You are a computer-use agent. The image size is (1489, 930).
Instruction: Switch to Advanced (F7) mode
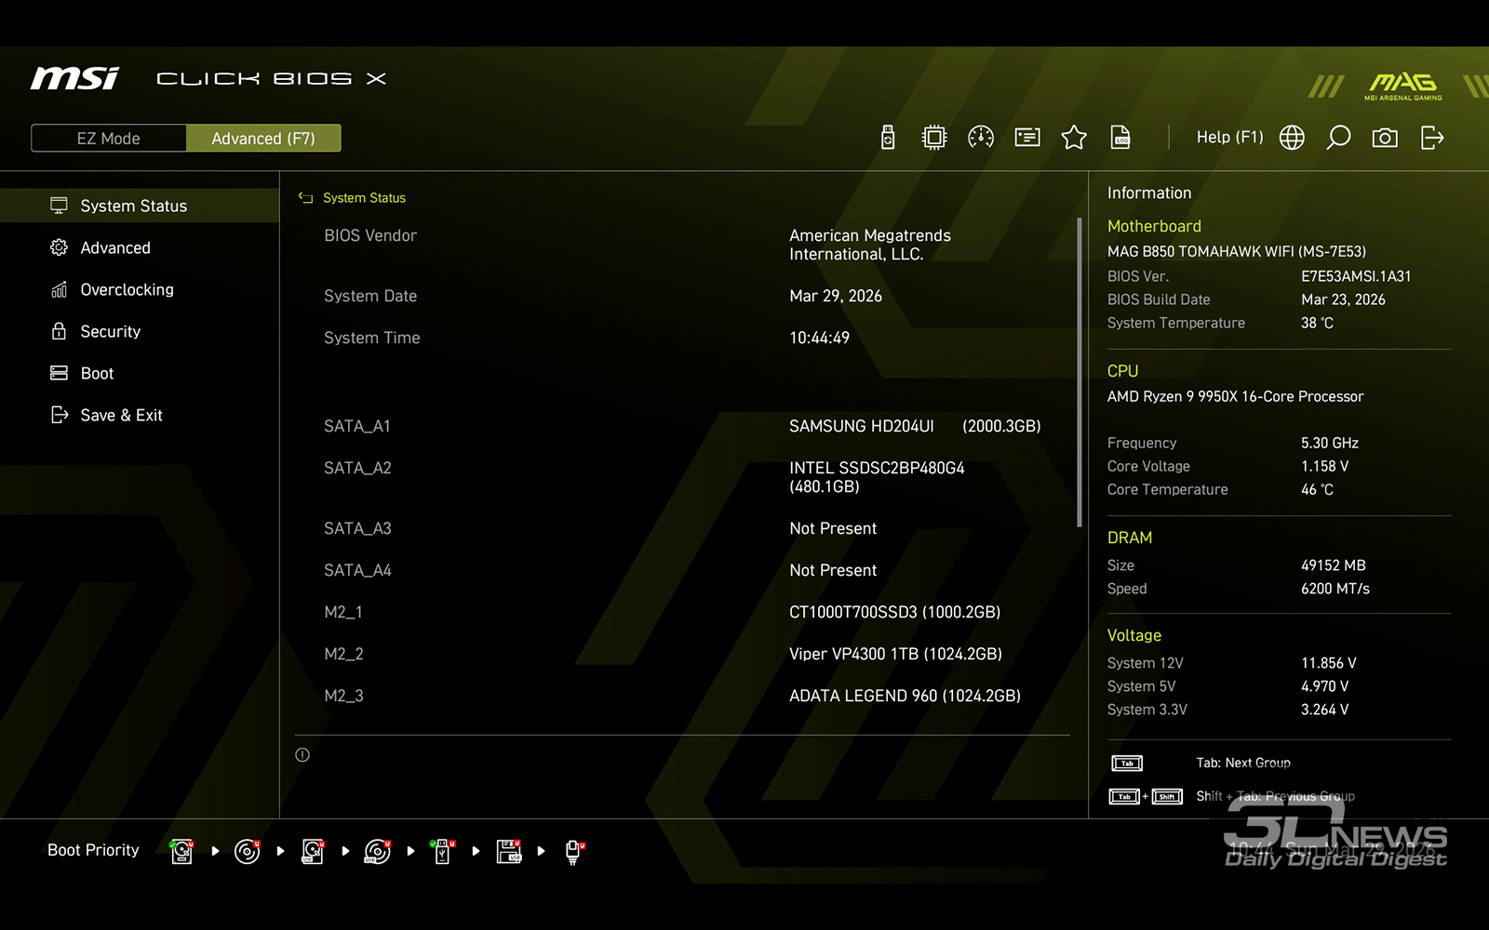pos(263,138)
